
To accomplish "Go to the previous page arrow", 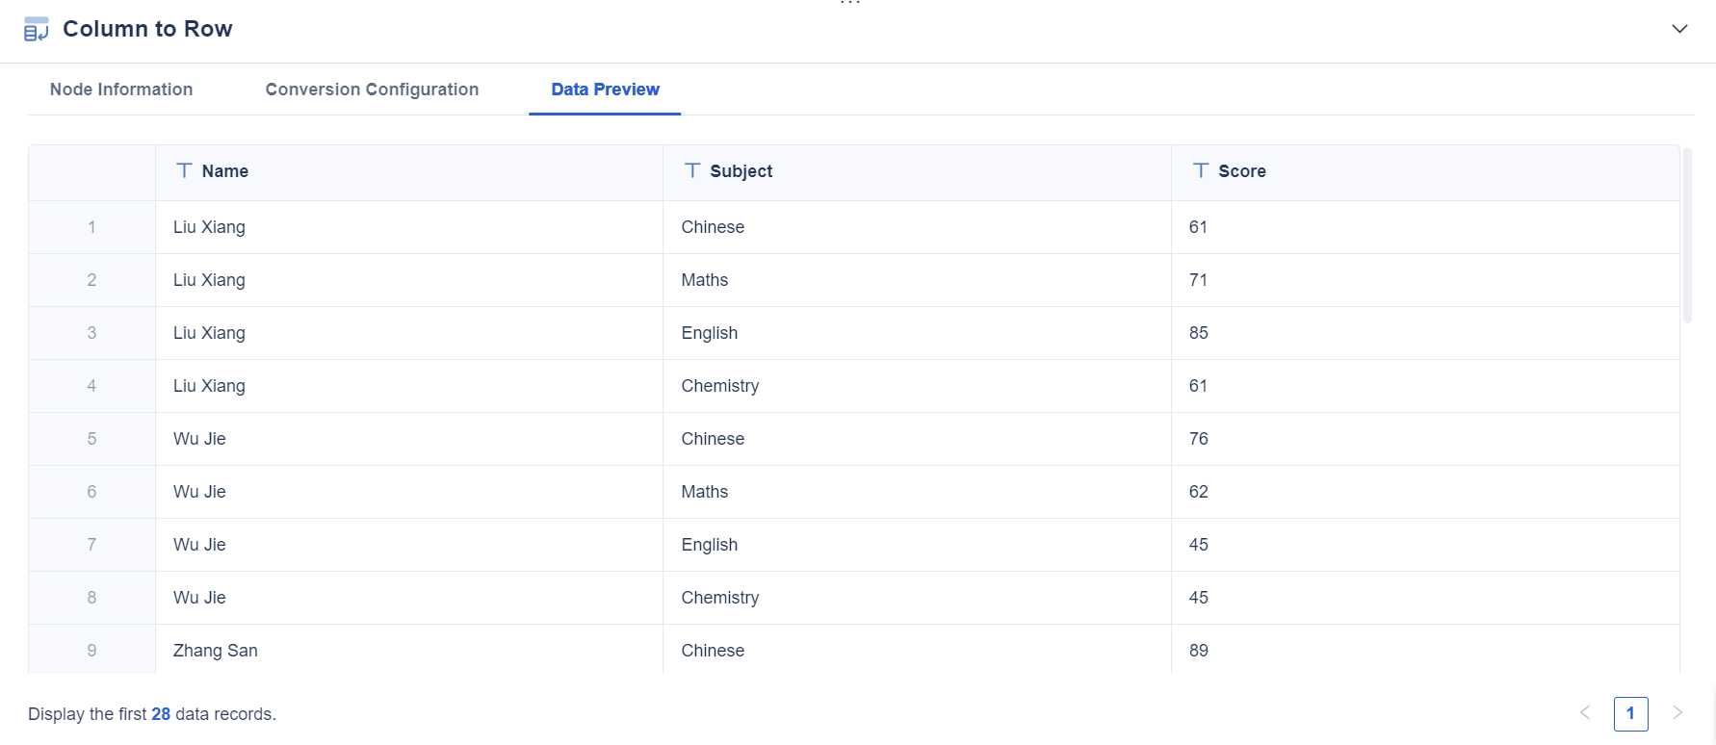I will 1585,713.
